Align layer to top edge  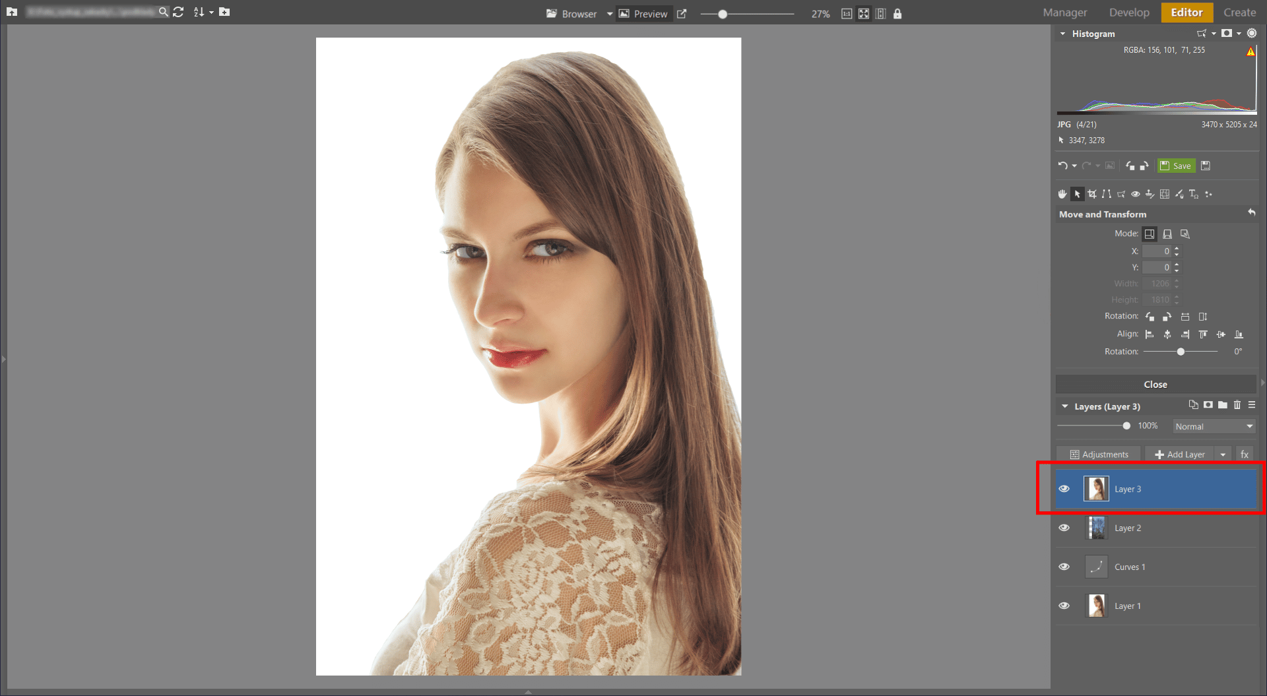tap(1203, 334)
